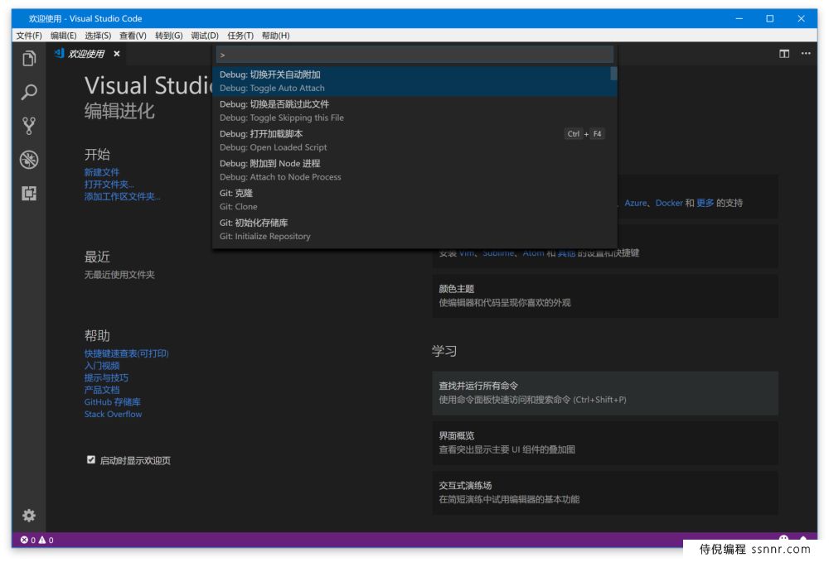Run Debug: Open Loaded Script command
The width and height of the screenshot is (829, 562).
tap(414, 141)
